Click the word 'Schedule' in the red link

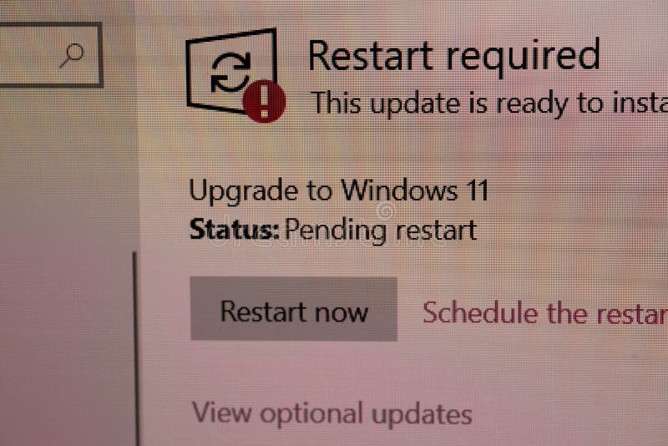481,312
